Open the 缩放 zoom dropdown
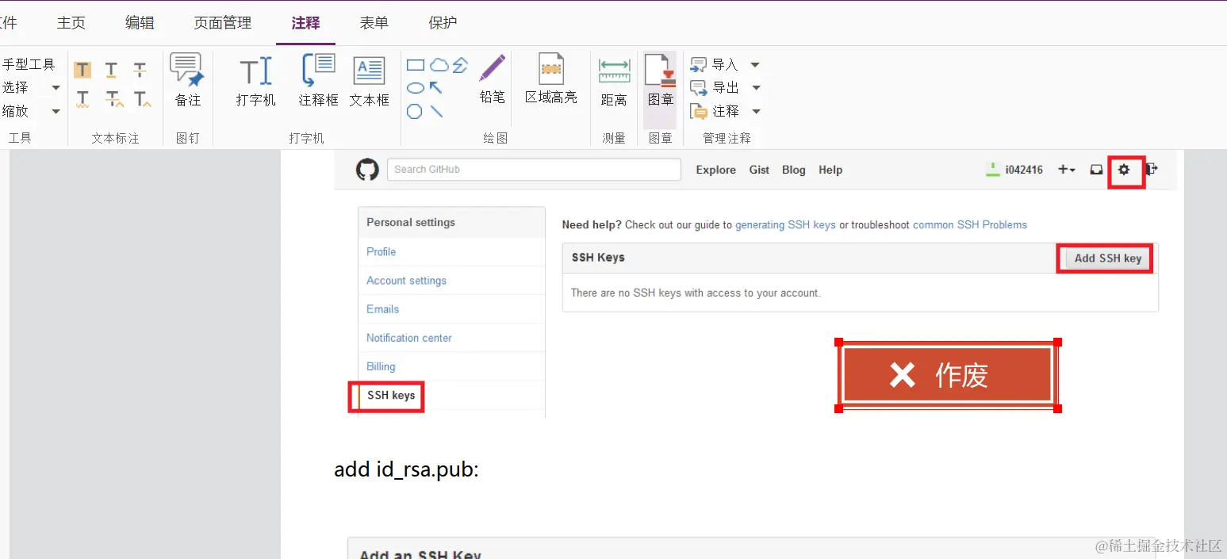Screen dimensions: 1227x559 coord(56,112)
